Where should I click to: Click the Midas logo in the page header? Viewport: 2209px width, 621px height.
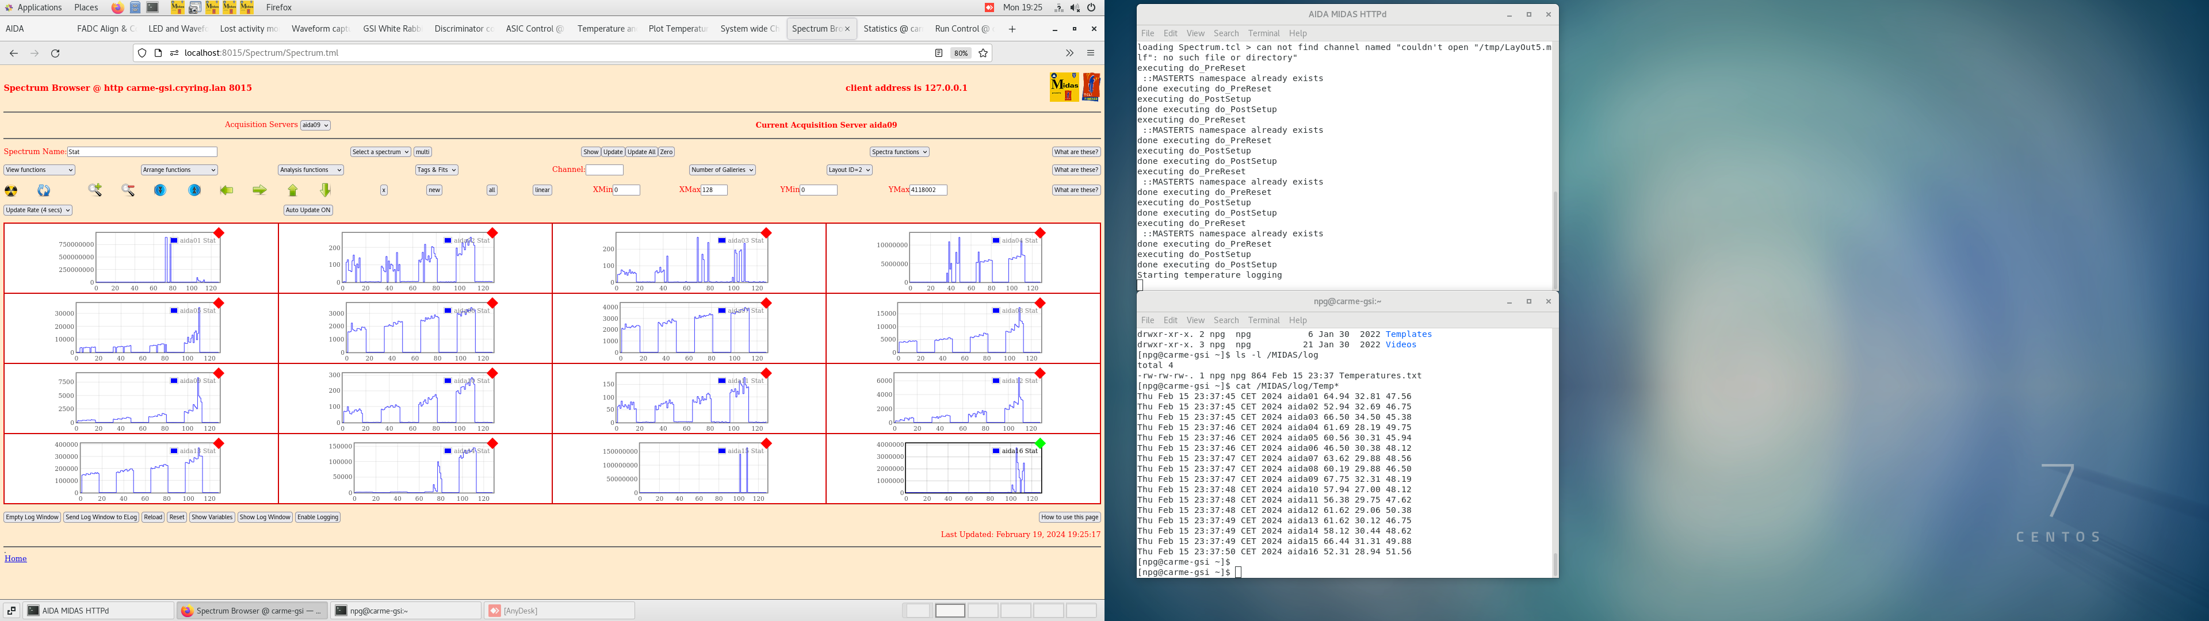(x=1066, y=89)
